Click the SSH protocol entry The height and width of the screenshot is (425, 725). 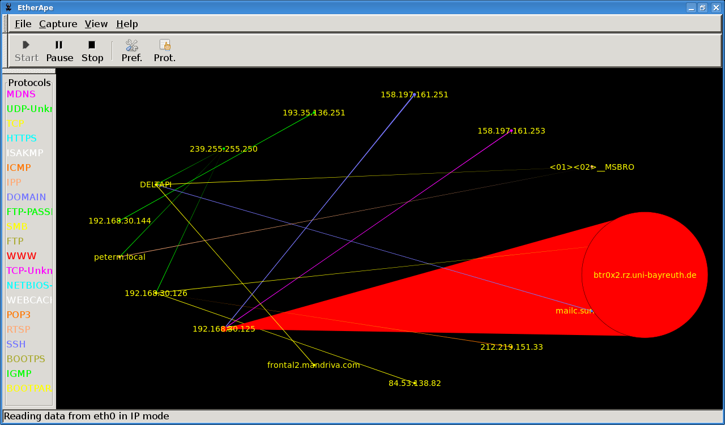[16, 344]
